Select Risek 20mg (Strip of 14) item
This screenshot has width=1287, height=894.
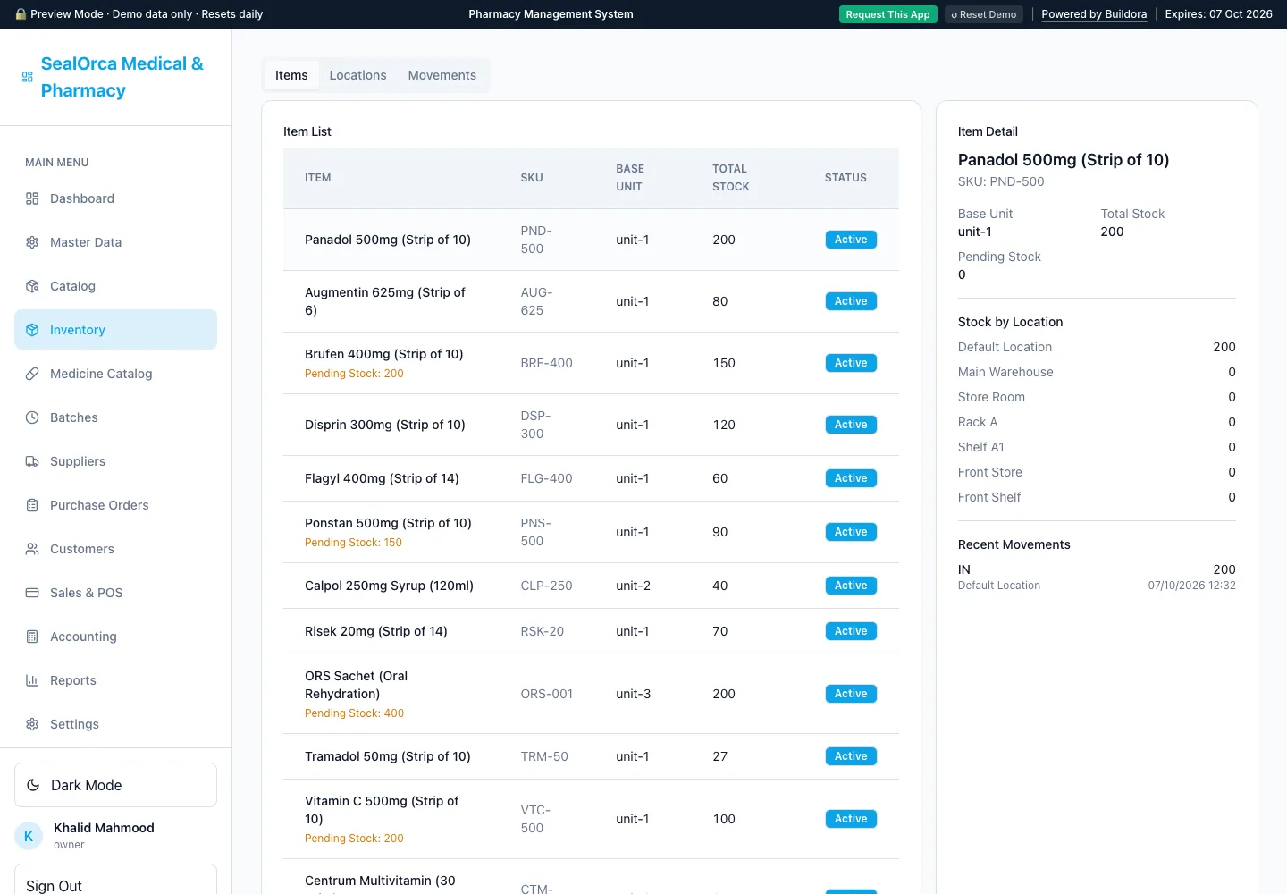[x=591, y=631]
